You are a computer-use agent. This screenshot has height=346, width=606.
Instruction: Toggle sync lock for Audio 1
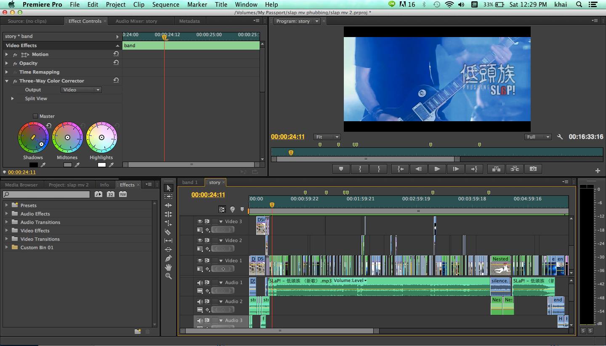207,282
